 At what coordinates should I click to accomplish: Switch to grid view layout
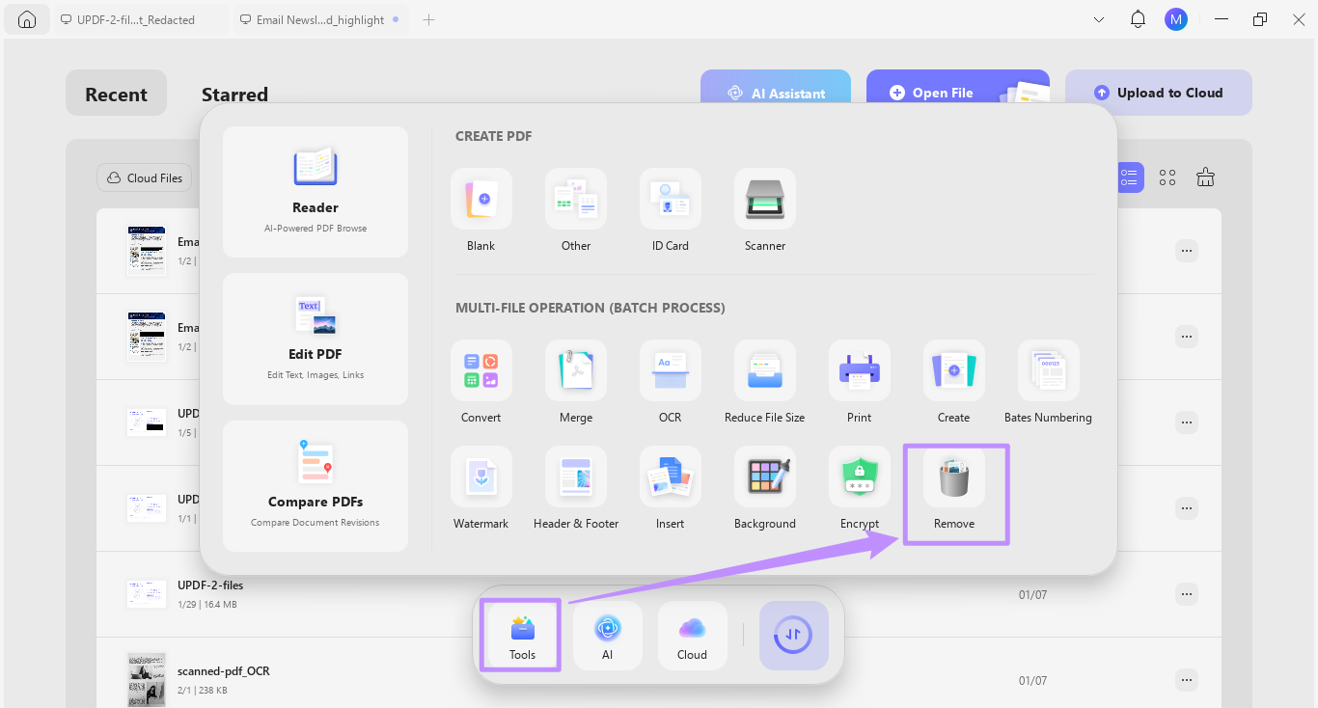[1167, 177]
